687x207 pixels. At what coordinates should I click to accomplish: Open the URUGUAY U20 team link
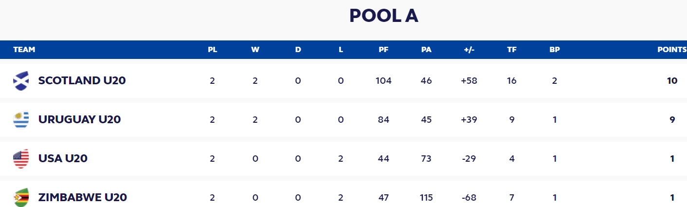pyautogui.click(x=79, y=120)
